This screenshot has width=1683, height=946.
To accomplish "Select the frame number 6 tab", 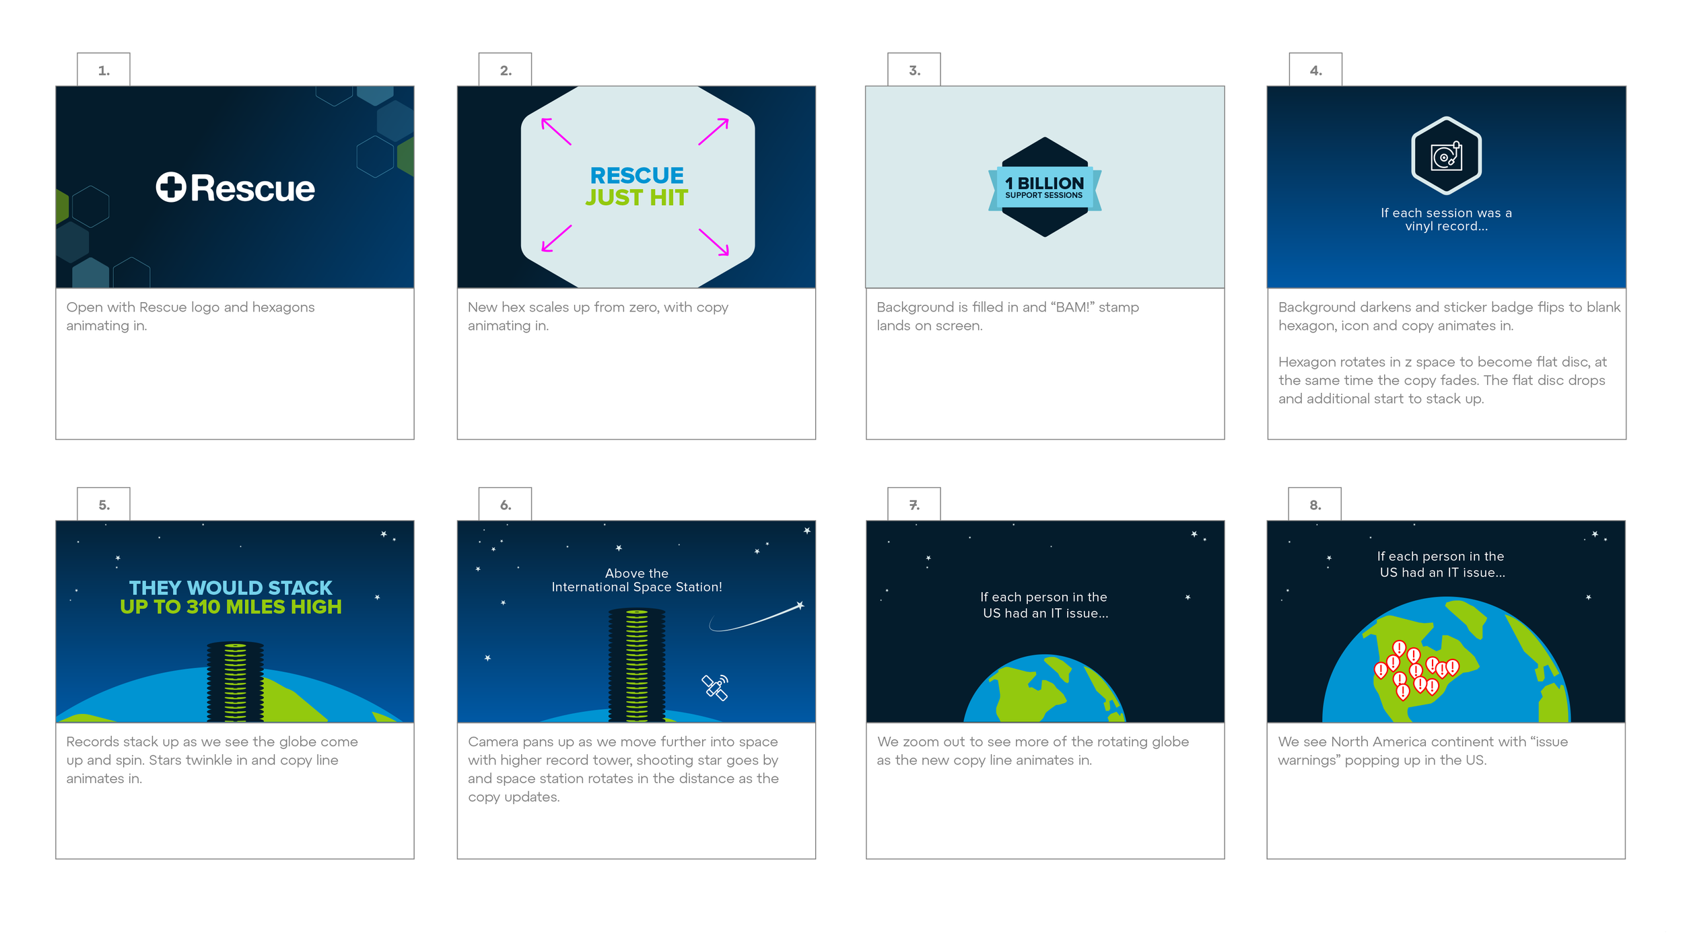I will pos(505,505).
